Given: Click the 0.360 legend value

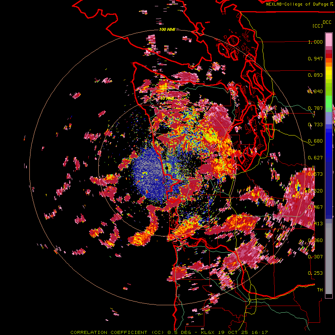Looking at the screenshot, I should 315,240.
